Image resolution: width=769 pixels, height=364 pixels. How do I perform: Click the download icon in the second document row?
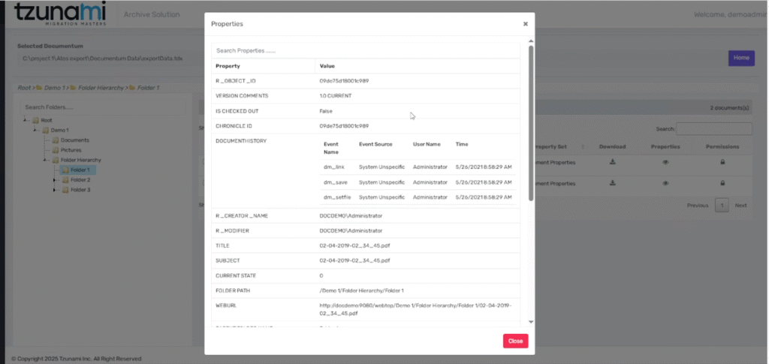613,183
